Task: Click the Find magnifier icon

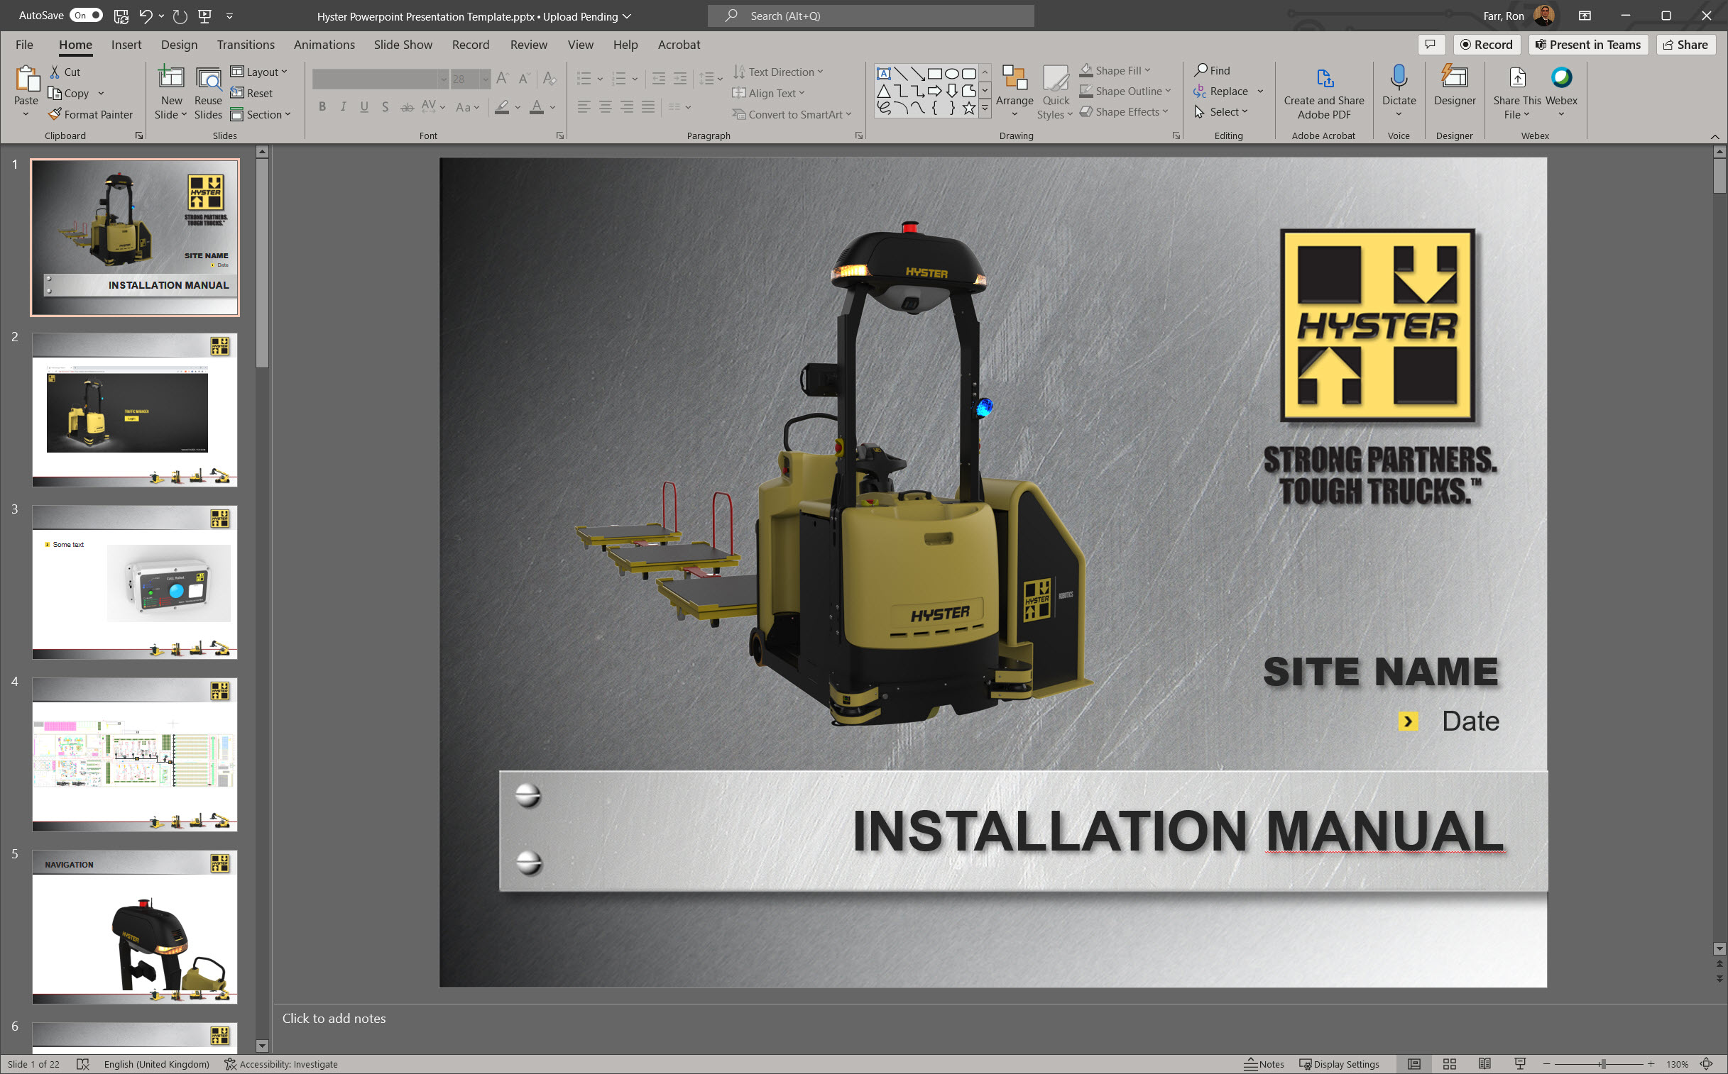Action: point(1201,70)
